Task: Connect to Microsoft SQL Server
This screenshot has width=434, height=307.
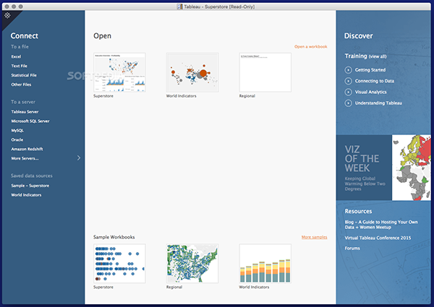Action: [x=30, y=121]
